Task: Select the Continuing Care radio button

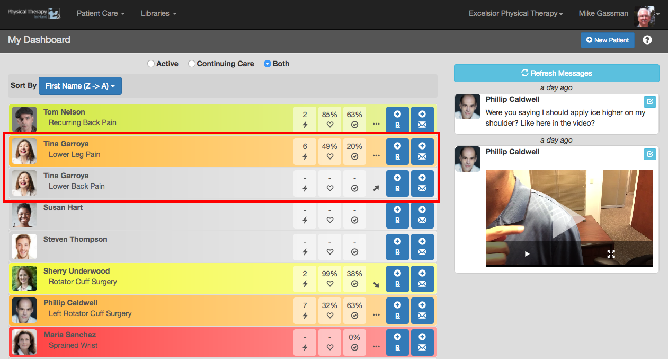Action: tap(192, 64)
